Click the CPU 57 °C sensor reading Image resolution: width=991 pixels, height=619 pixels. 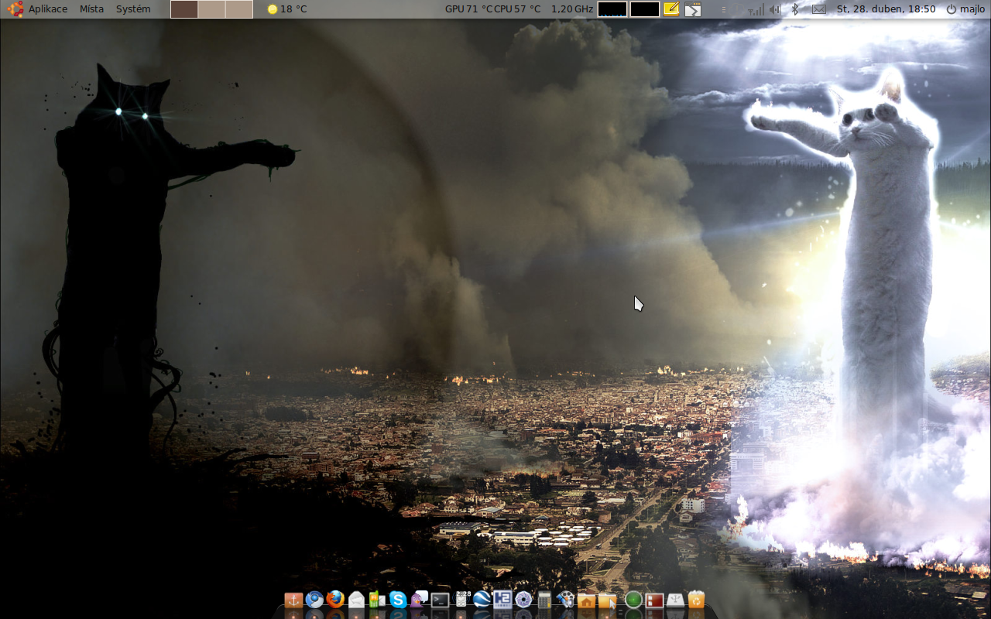517,9
